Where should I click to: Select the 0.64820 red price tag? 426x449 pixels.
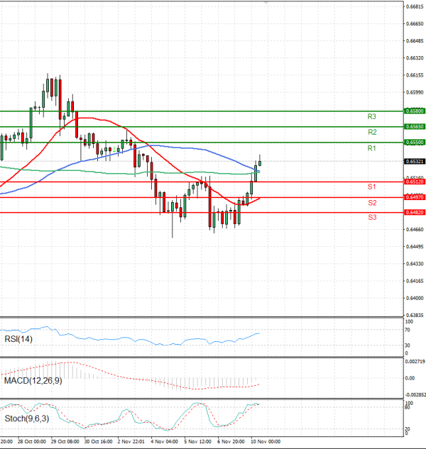coord(414,212)
